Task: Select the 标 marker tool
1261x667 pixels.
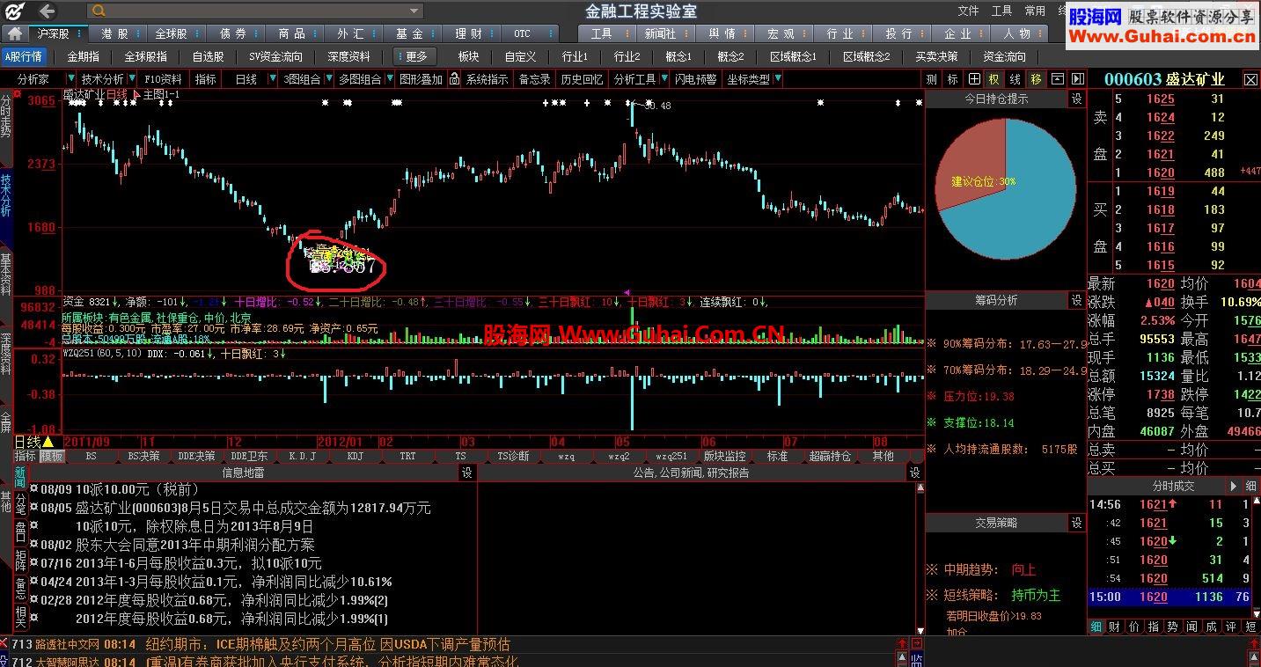Action: tap(953, 79)
